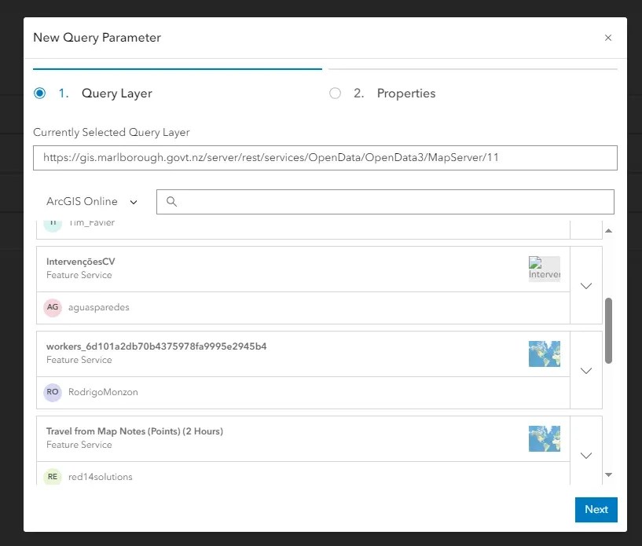Click the Next button
The image size is (642, 546).
pos(596,510)
